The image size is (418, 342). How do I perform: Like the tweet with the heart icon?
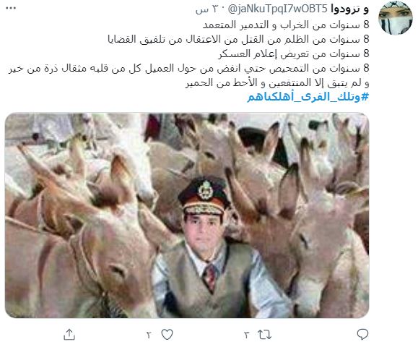pos(167,334)
